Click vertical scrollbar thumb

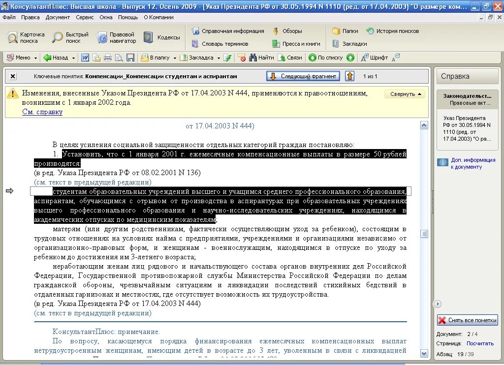pyautogui.click(x=424, y=234)
